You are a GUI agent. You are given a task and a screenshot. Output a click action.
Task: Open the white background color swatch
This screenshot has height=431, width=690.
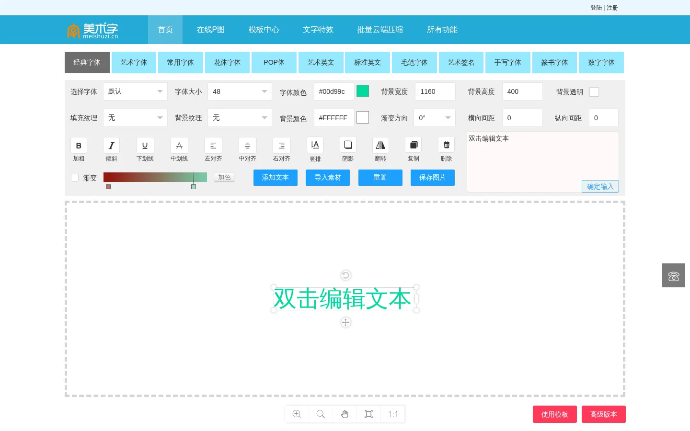coord(363,117)
